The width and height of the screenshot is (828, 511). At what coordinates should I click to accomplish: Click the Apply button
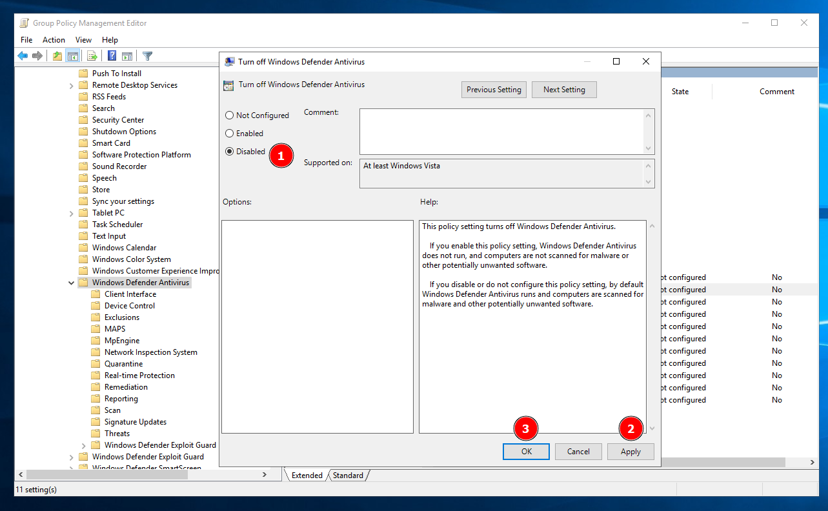(631, 452)
